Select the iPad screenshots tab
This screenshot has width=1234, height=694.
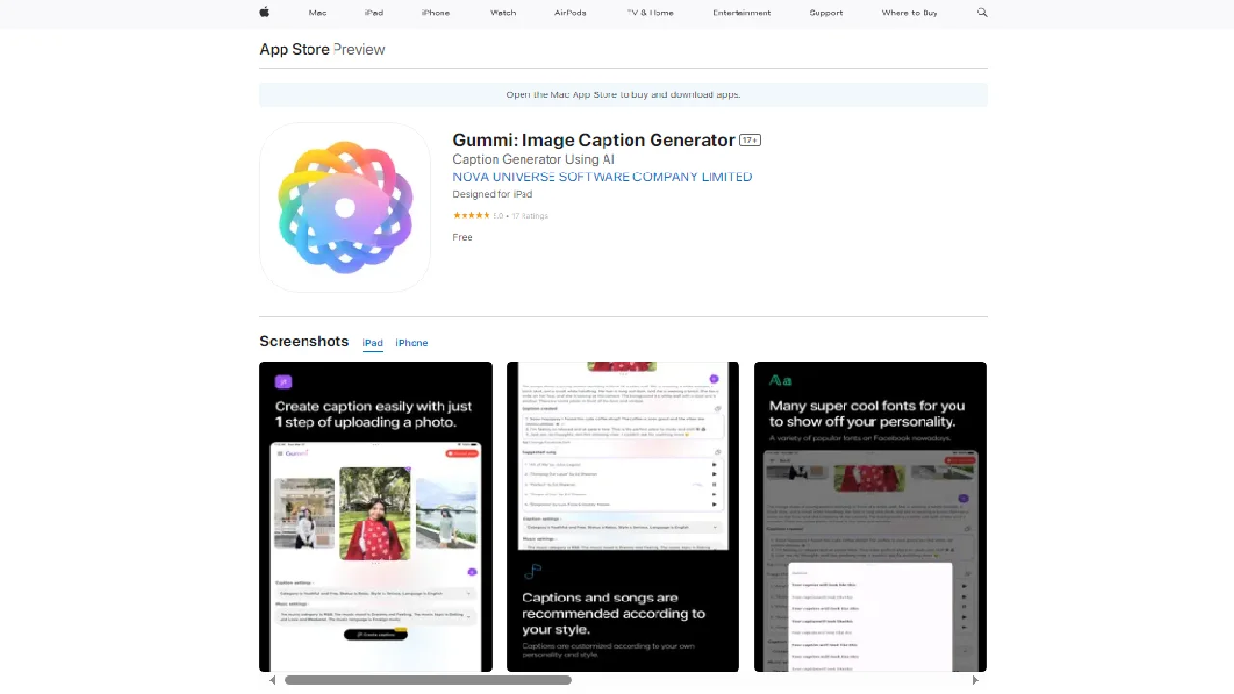point(372,343)
